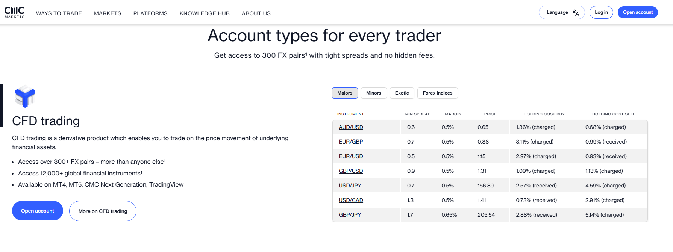The width and height of the screenshot is (673, 252).
Task: Click Open account in the top header
Action: (638, 12)
